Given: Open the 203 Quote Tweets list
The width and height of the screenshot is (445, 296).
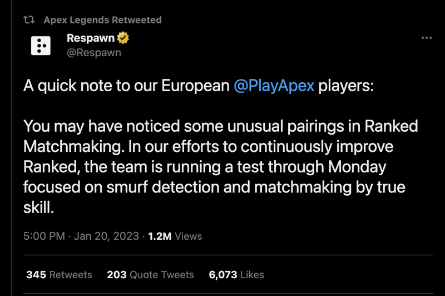Looking at the screenshot, I should [150, 274].
